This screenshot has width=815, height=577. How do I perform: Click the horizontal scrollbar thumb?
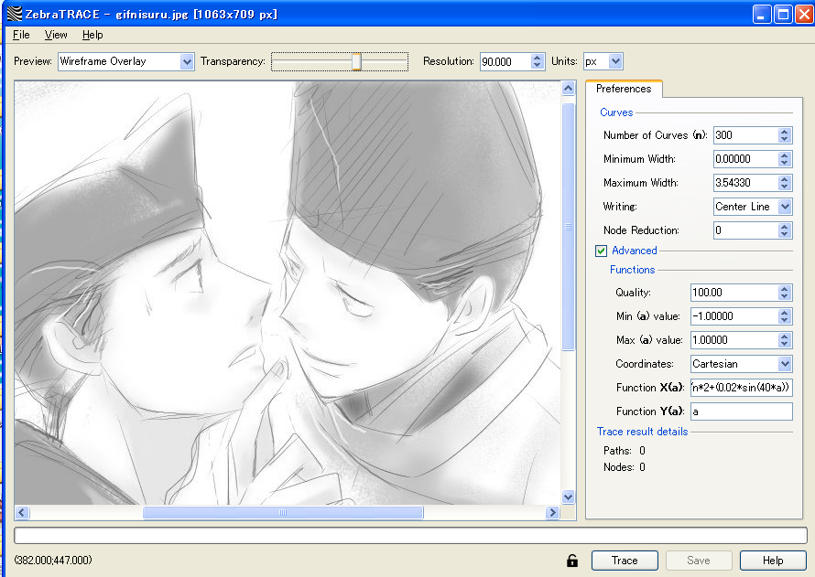click(283, 513)
